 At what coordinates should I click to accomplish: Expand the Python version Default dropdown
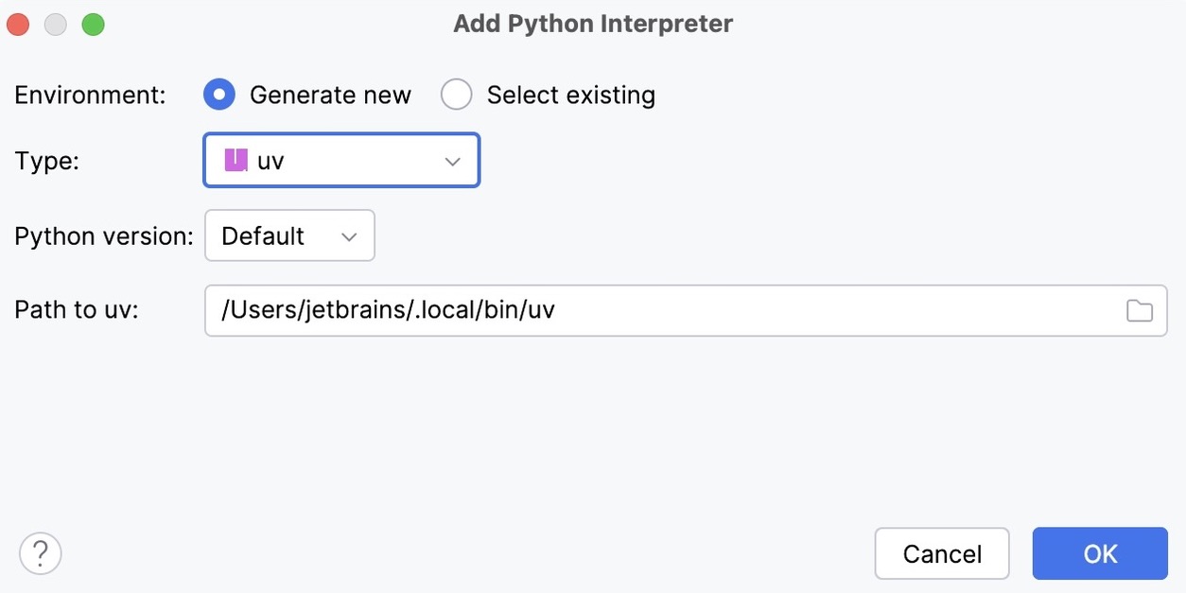point(288,235)
